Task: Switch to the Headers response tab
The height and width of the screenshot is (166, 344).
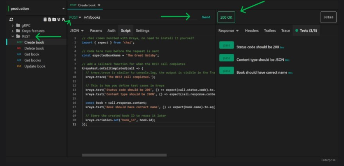Action: point(252,31)
